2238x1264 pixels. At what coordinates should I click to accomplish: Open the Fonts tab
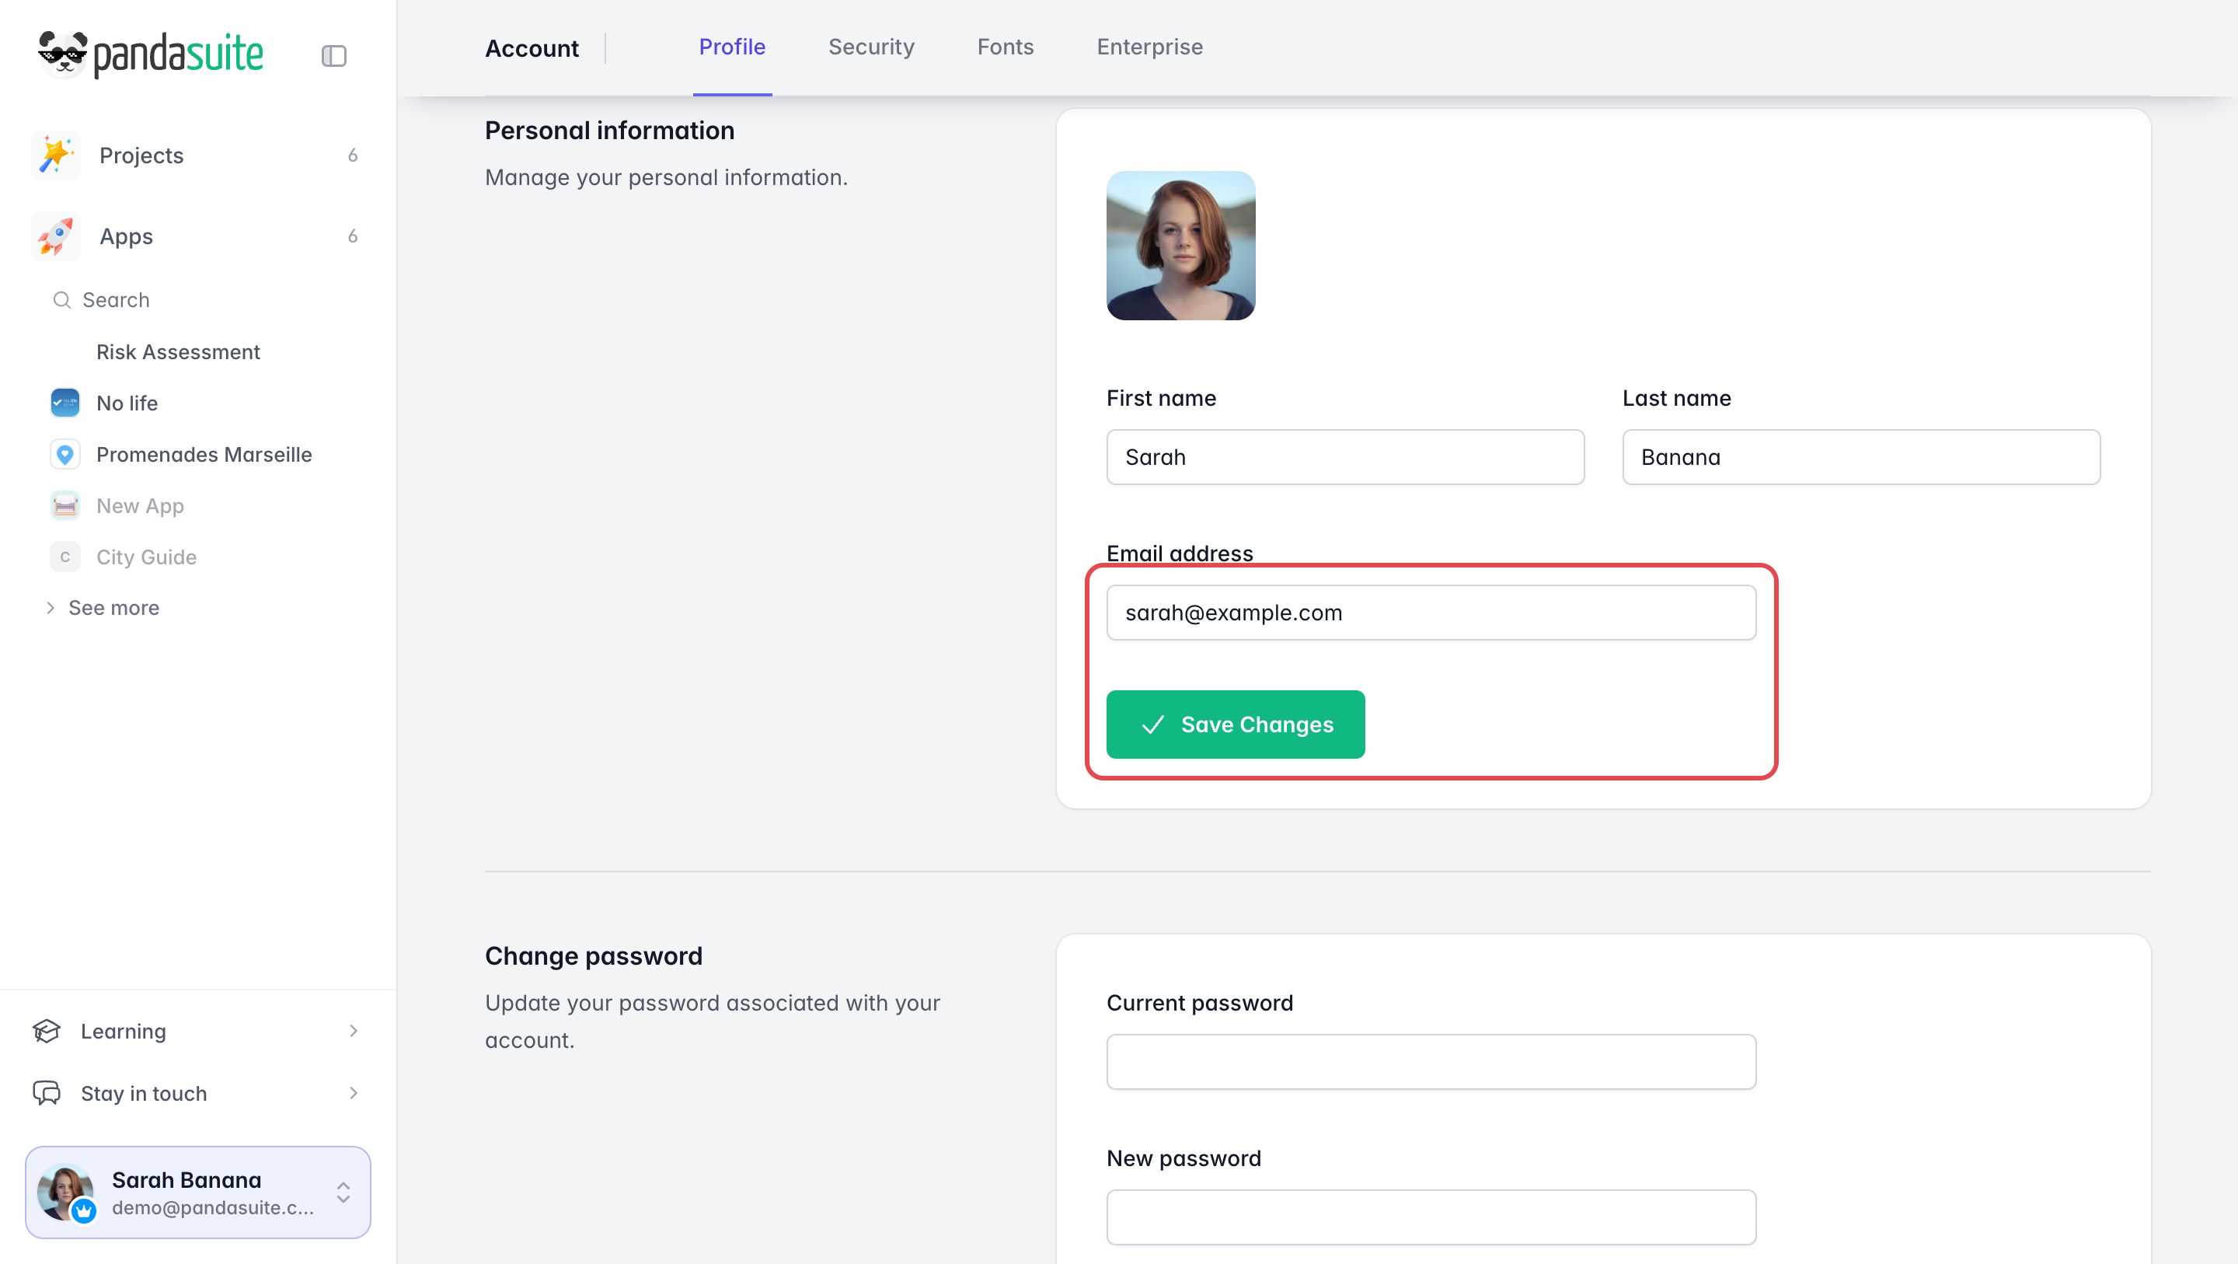(1006, 47)
